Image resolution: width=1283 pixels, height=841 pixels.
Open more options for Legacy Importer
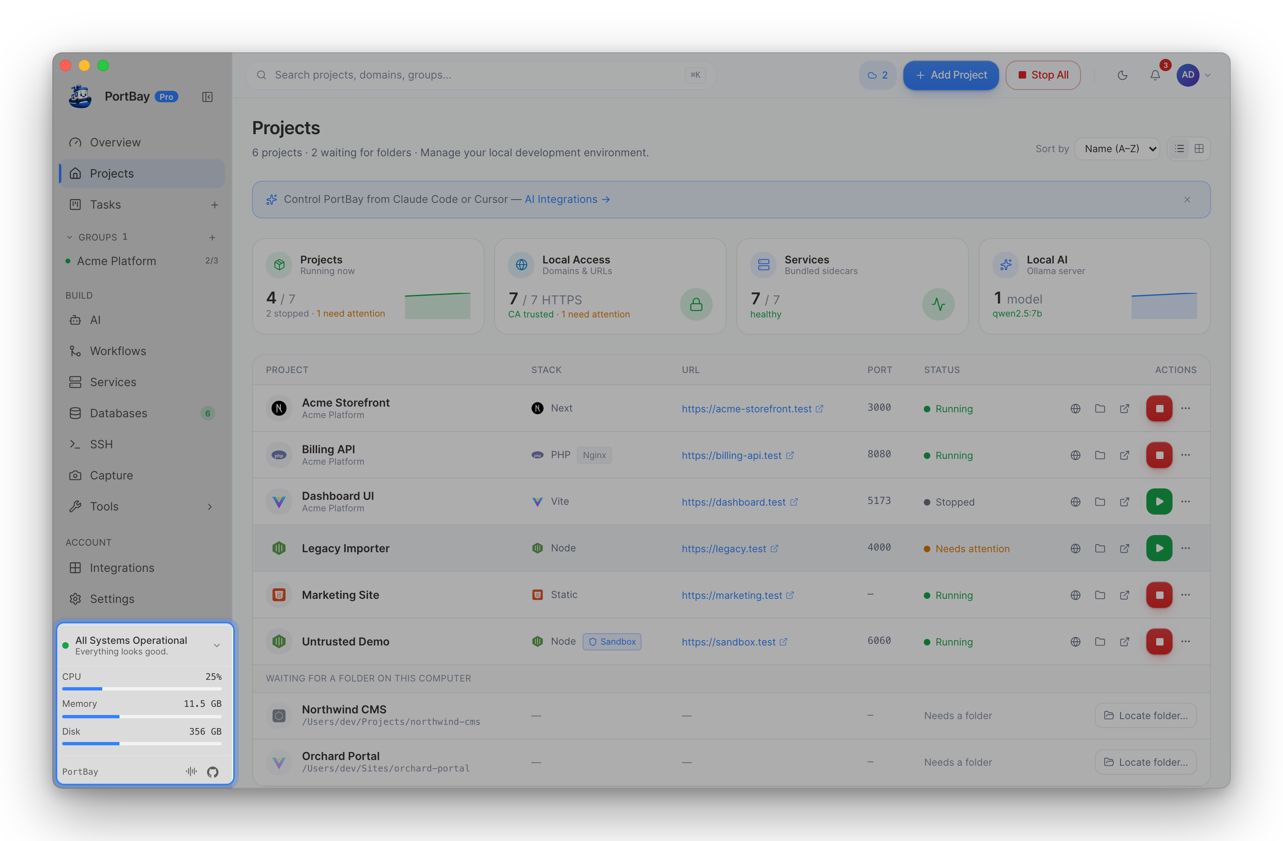[1186, 548]
